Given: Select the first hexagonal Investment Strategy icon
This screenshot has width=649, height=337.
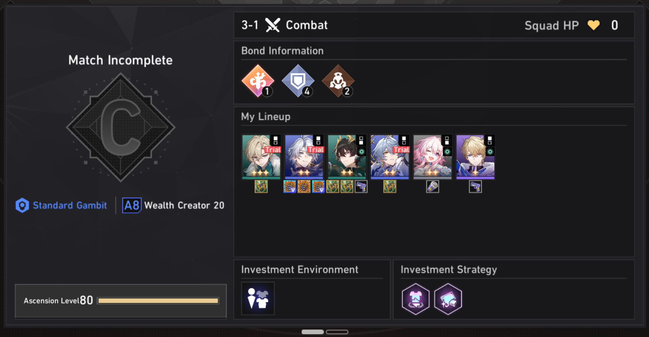Looking at the screenshot, I should coord(415,299).
